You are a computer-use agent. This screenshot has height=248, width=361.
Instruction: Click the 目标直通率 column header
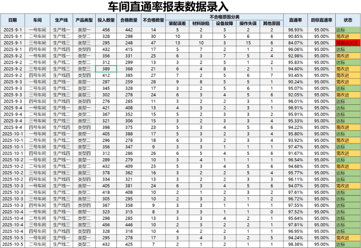tap(322, 20)
